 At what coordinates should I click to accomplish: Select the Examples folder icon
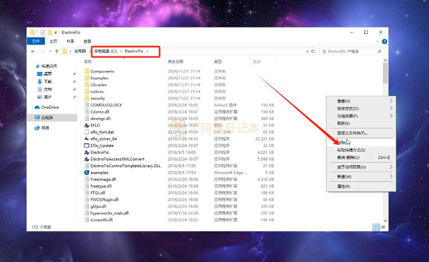pyautogui.click(x=87, y=78)
